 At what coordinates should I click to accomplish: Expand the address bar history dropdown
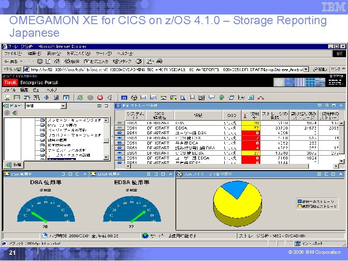coord(306,70)
